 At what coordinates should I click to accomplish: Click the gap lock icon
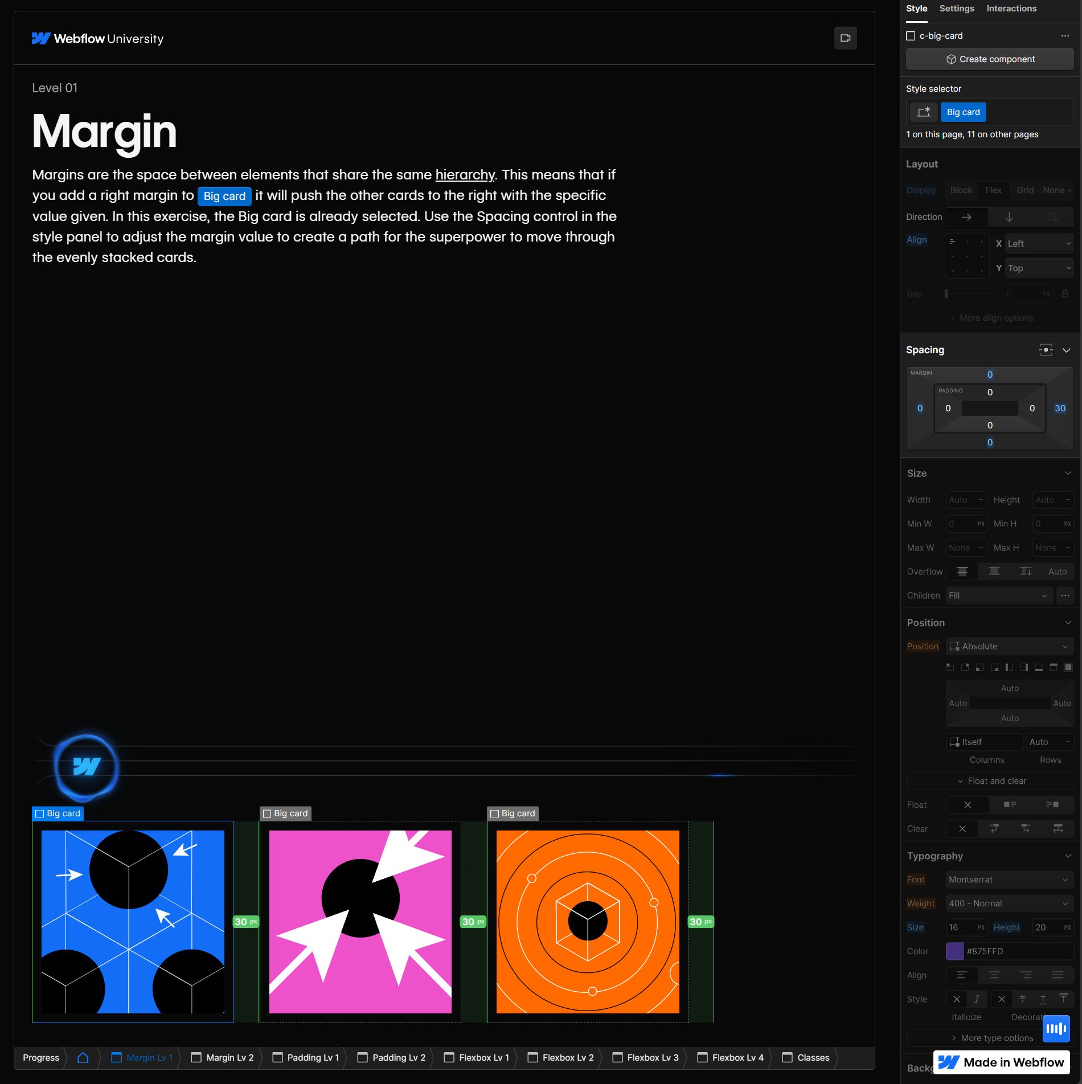click(x=1064, y=294)
